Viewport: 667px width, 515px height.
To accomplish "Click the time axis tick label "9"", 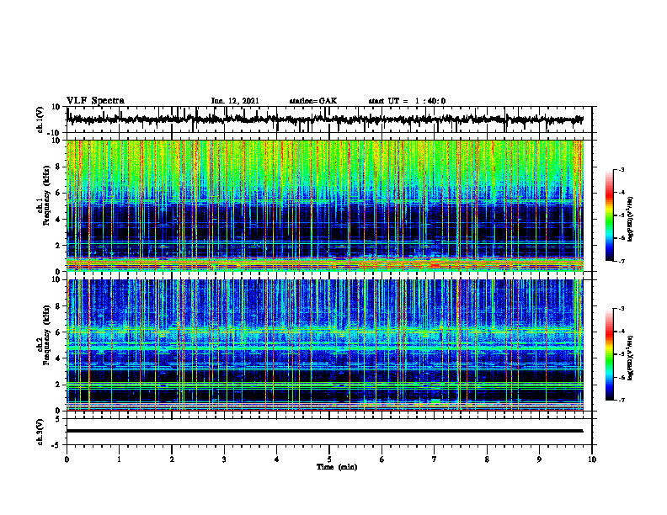I will coord(539,459).
